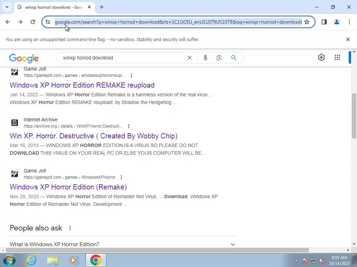View site information icon in address bar
The height and width of the screenshot is (267, 357).
(47, 22)
